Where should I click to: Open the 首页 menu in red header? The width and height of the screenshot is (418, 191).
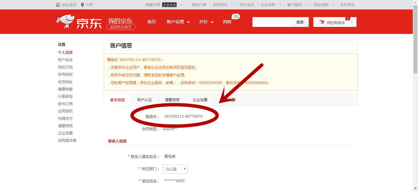(151, 22)
